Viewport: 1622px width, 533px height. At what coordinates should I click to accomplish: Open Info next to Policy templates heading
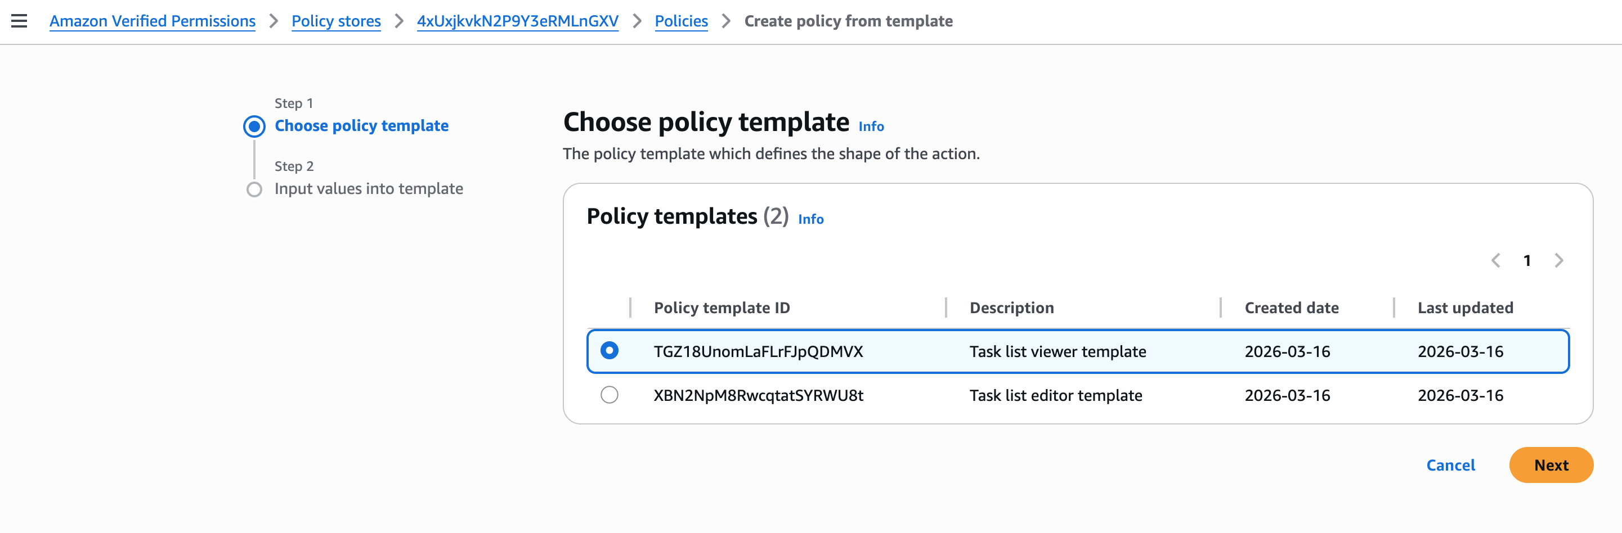[x=810, y=219]
